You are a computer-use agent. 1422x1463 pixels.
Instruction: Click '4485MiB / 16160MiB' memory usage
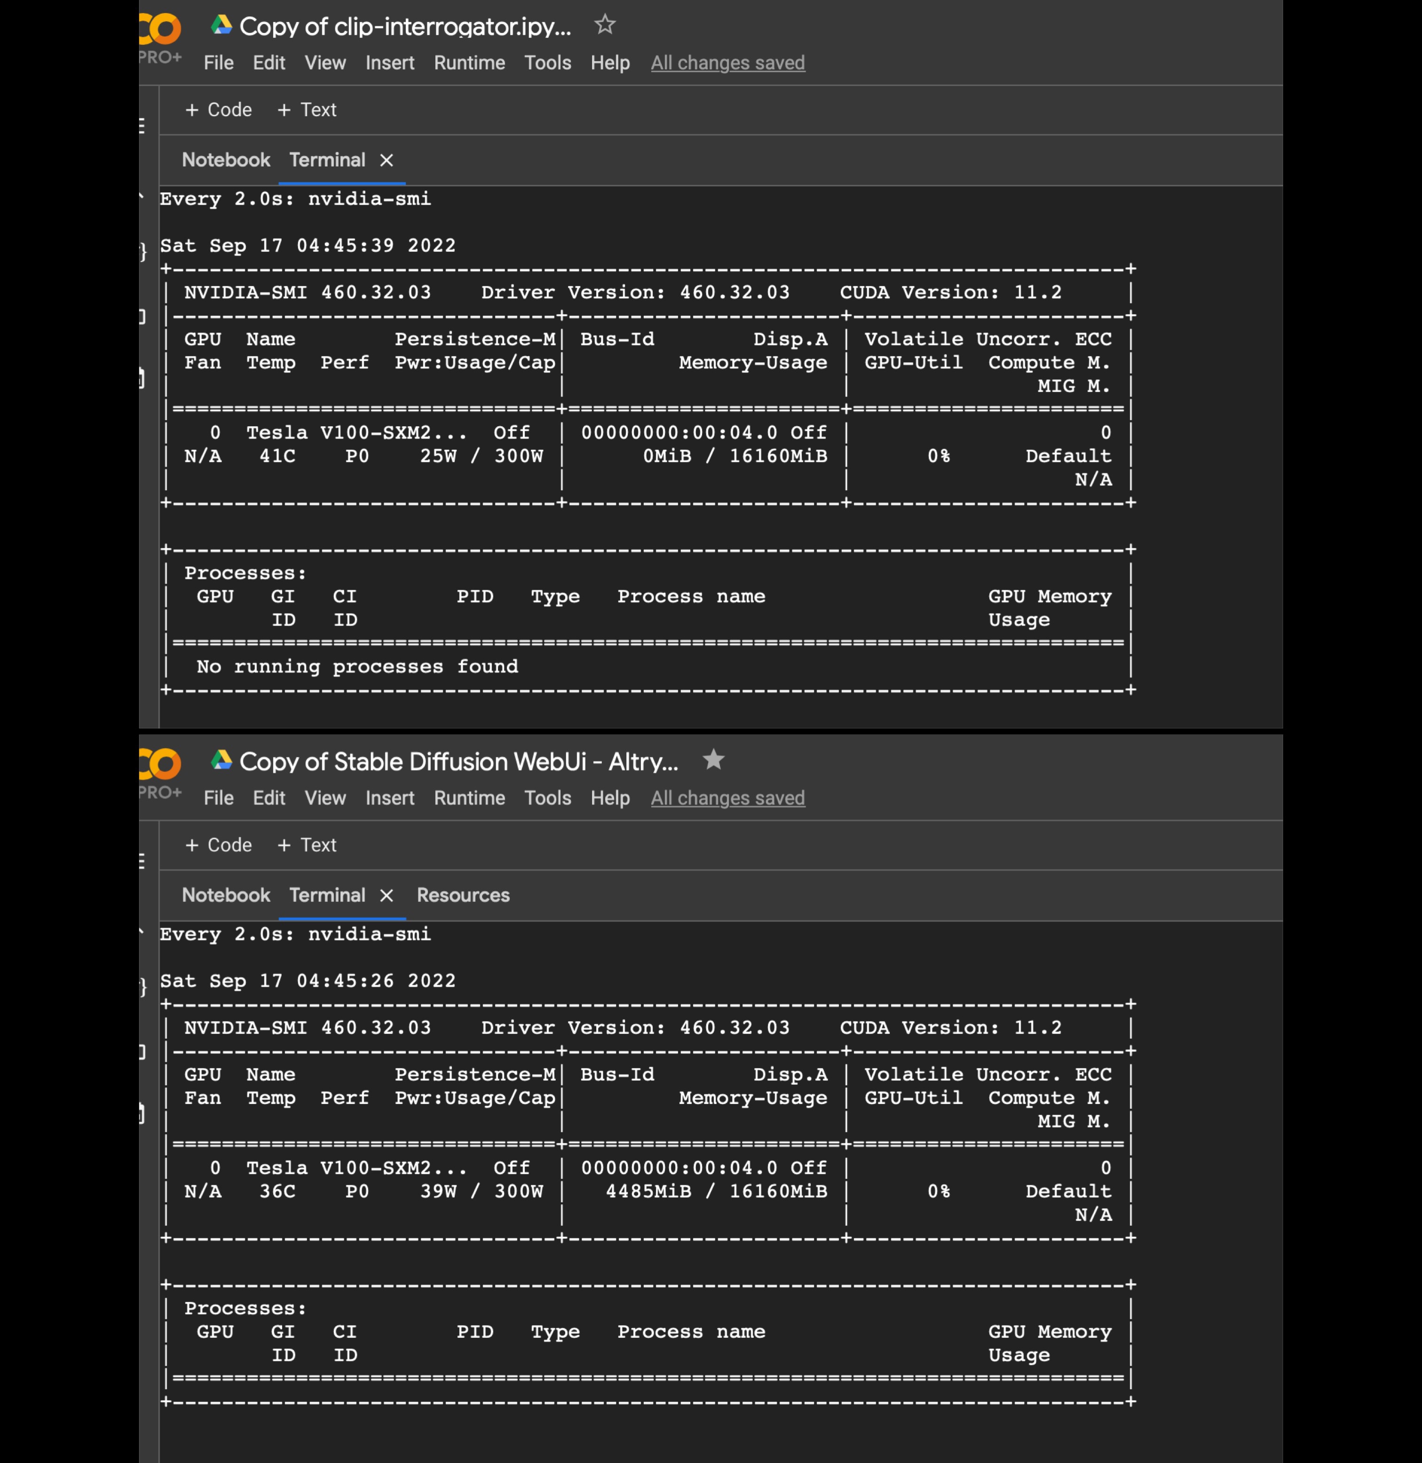point(716,1191)
